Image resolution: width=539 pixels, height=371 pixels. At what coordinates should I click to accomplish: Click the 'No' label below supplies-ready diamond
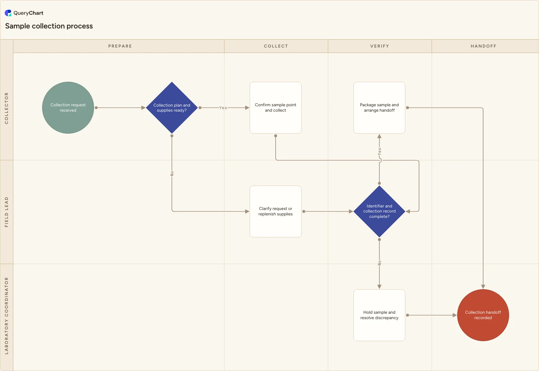coord(172,173)
